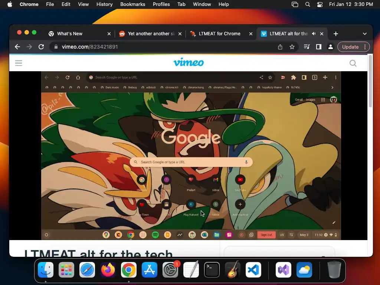Open TextEdit from the dock

[x=191, y=270]
